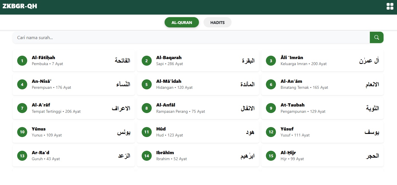Click the number 14 badge for Ibrāhīm

pos(147,156)
